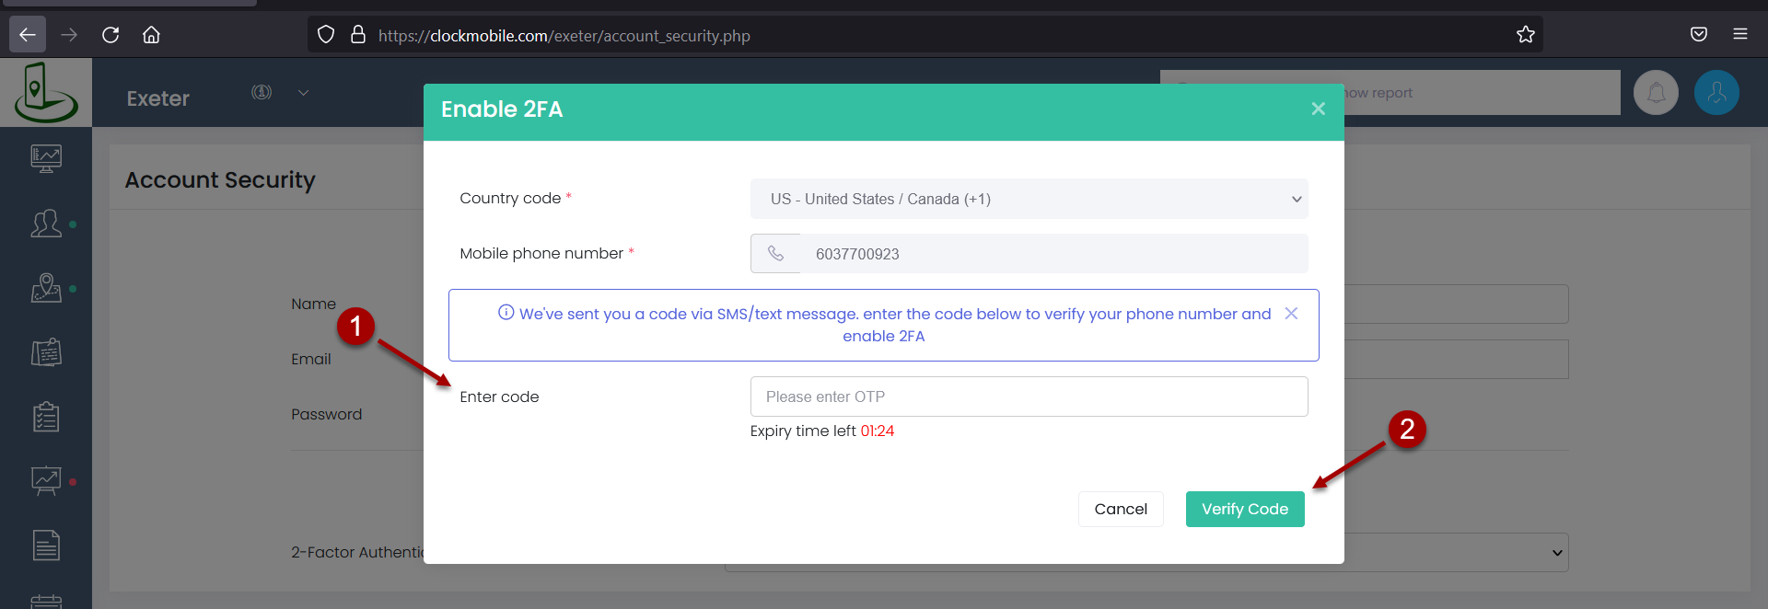Viewport: 1768px width, 609px height.
Task: Click the Cancel button
Action: [1121, 509]
